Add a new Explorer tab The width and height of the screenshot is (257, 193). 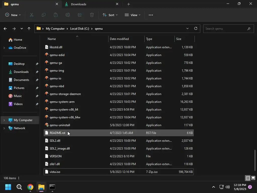128,4
